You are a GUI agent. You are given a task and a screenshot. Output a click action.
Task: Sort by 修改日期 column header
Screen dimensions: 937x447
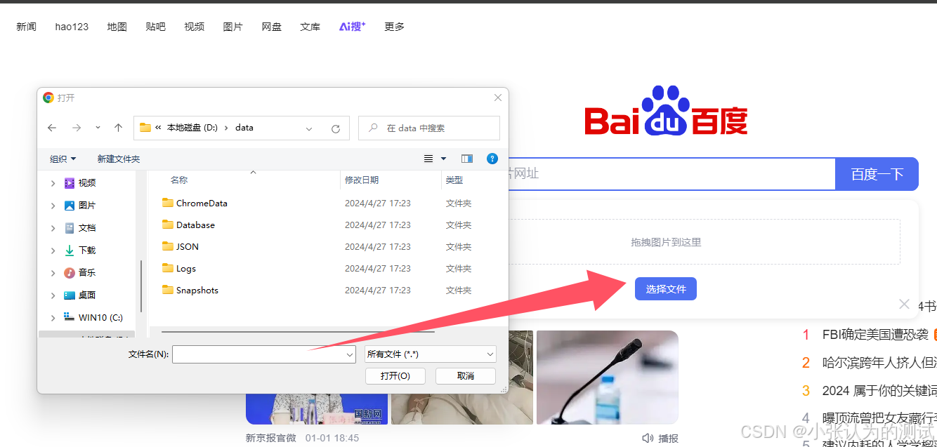click(362, 180)
